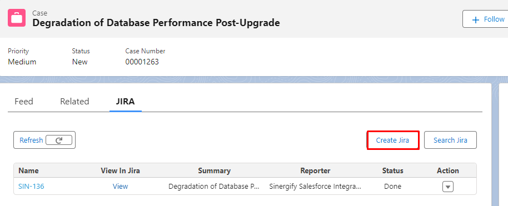
Task: Click the Status column header
Action: pos(392,170)
